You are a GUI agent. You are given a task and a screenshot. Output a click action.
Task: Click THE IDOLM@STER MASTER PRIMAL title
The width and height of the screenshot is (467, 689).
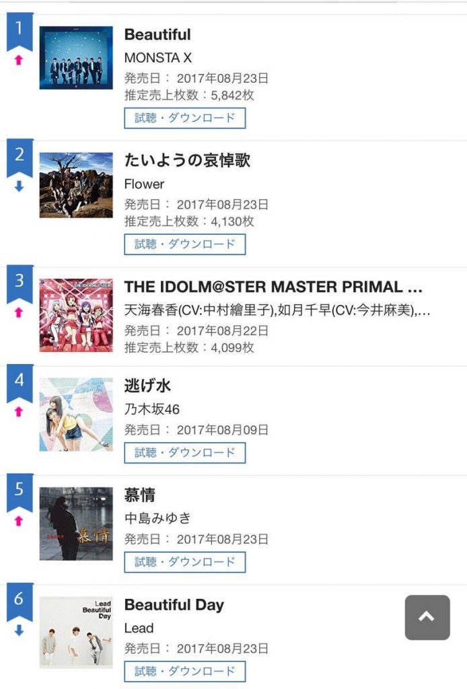coord(273,287)
